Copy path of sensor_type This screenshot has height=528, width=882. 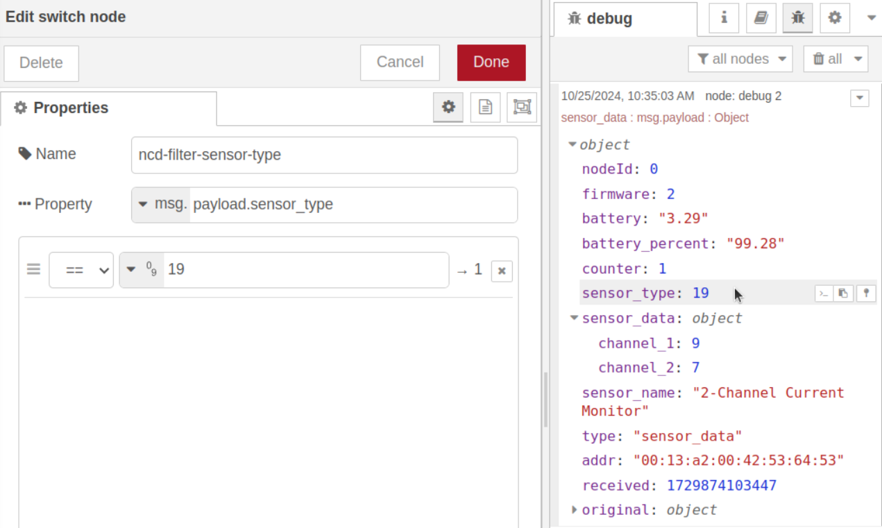823,293
